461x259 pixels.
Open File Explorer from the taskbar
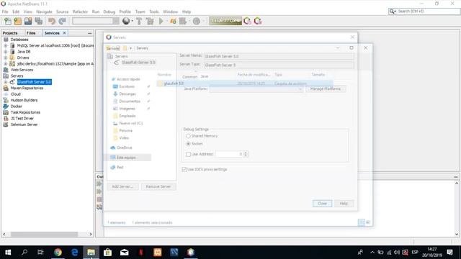coord(91,252)
